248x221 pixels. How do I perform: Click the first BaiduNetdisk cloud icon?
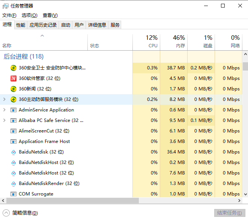coord(14,152)
